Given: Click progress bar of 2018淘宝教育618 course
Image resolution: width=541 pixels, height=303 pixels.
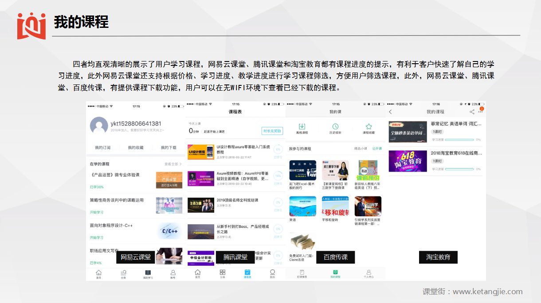Looking at the screenshot, I should tap(459, 169).
